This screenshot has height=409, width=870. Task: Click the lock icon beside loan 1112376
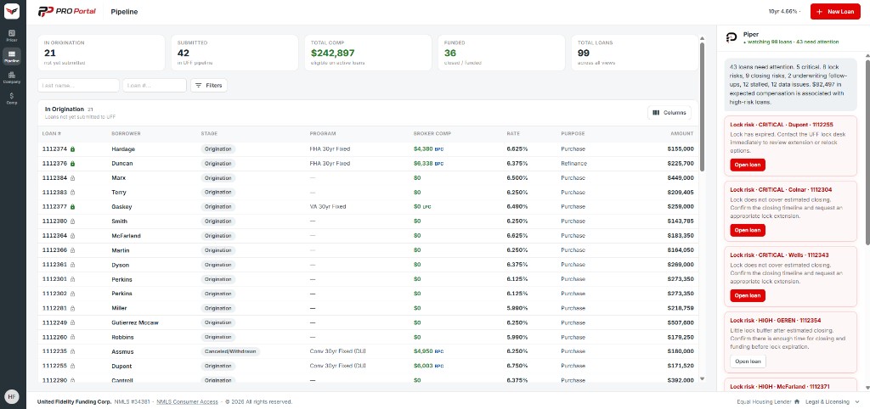click(x=73, y=164)
